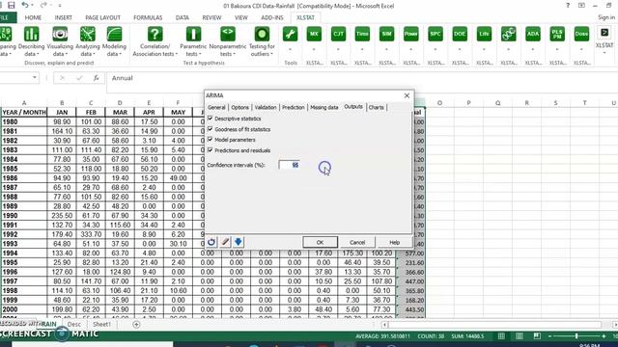Close the ARIMA dialog

click(407, 95)
